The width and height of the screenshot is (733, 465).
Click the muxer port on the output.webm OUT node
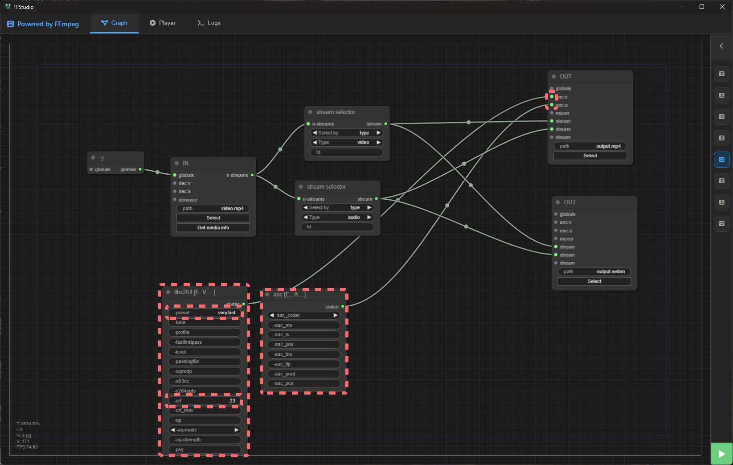coord(556,239)
